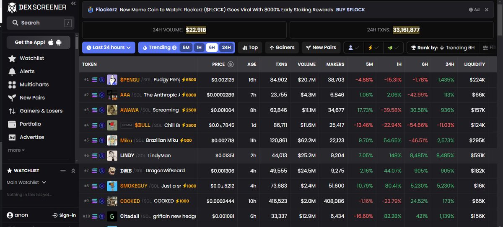503x227 pixels.
Task: Open Multicharts grid icon
Action: [12, 84]
